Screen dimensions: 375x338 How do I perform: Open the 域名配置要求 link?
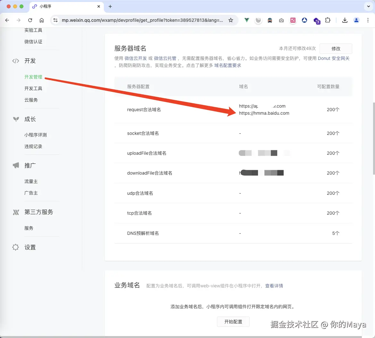coord(228,65)
